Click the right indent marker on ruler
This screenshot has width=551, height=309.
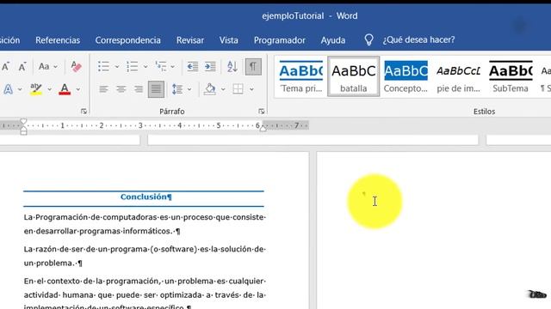[263, 128]
